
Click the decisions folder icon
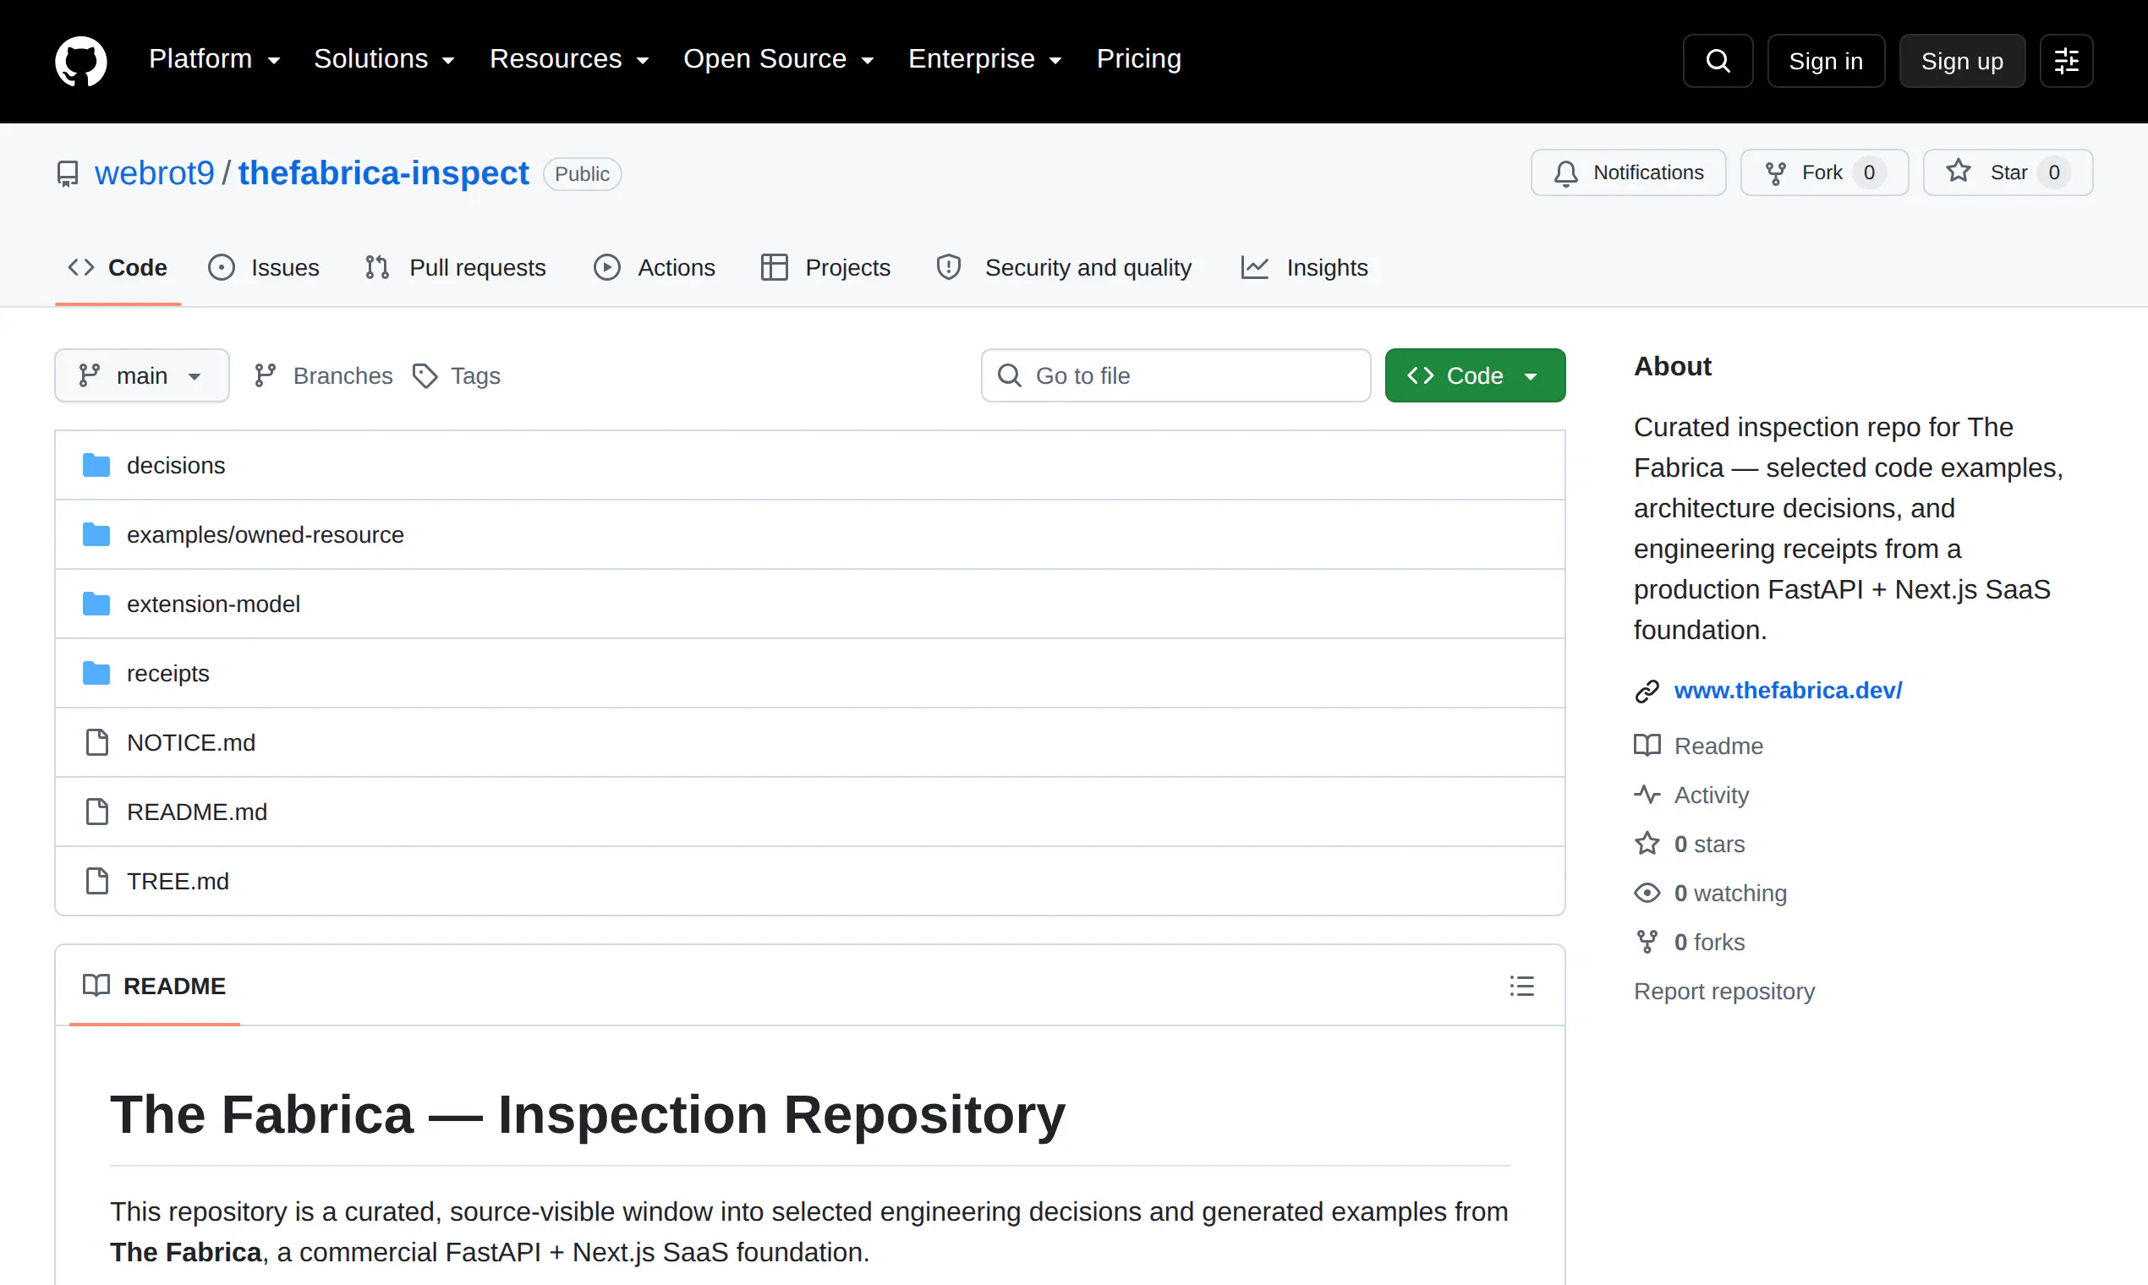tap(96, 465)
